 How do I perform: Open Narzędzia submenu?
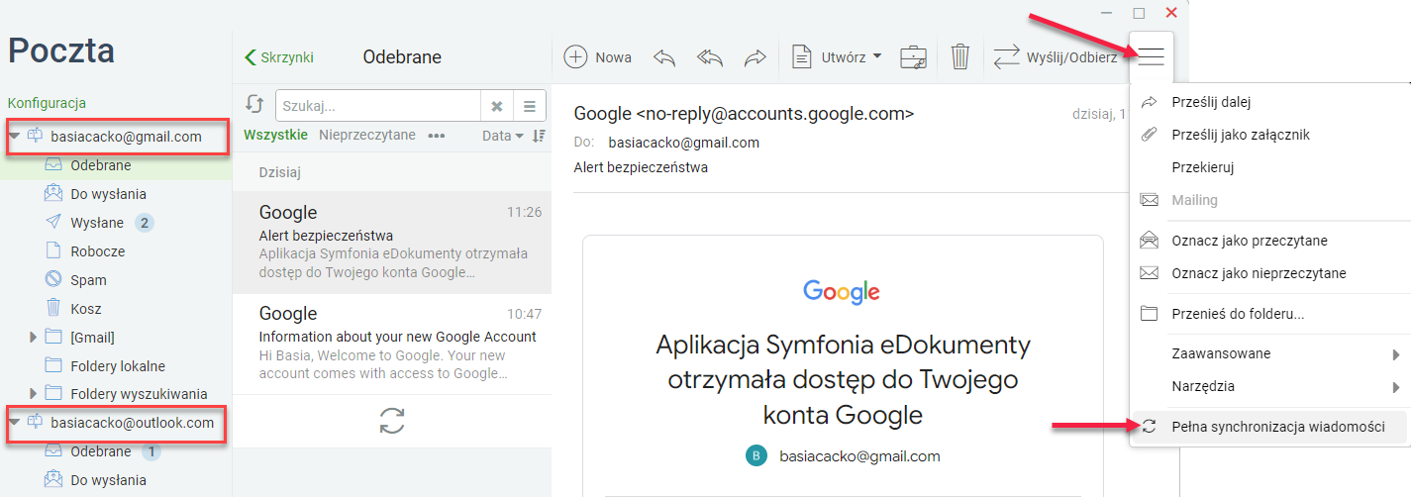(x=1270, y=386)
